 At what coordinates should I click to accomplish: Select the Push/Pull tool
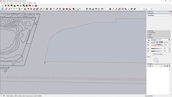(x=25, y=9)
